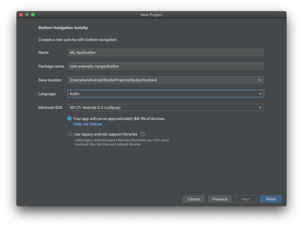Close the window with red button

pos(21,15)
